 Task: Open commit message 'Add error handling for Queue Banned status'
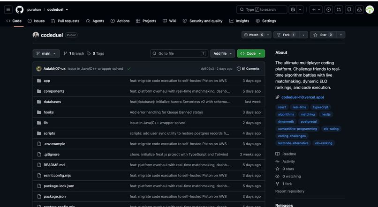(x=166, y=112)
